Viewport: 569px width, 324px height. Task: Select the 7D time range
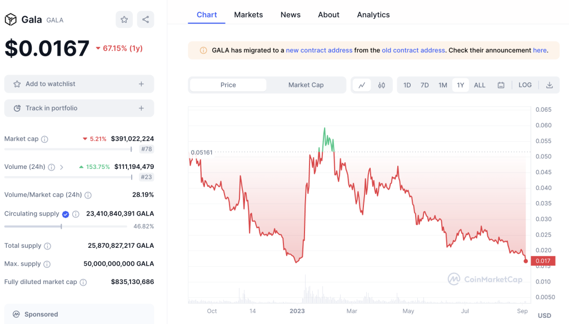click(425, 85)
